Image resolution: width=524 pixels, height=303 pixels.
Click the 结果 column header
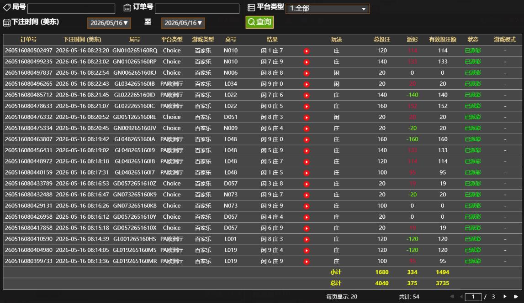coord(272,39)
